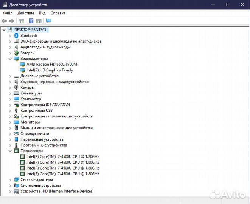Click the DESKTOP-P3NT3CU computer icon
The image size is (250, 204).
(x=10, y=29)
